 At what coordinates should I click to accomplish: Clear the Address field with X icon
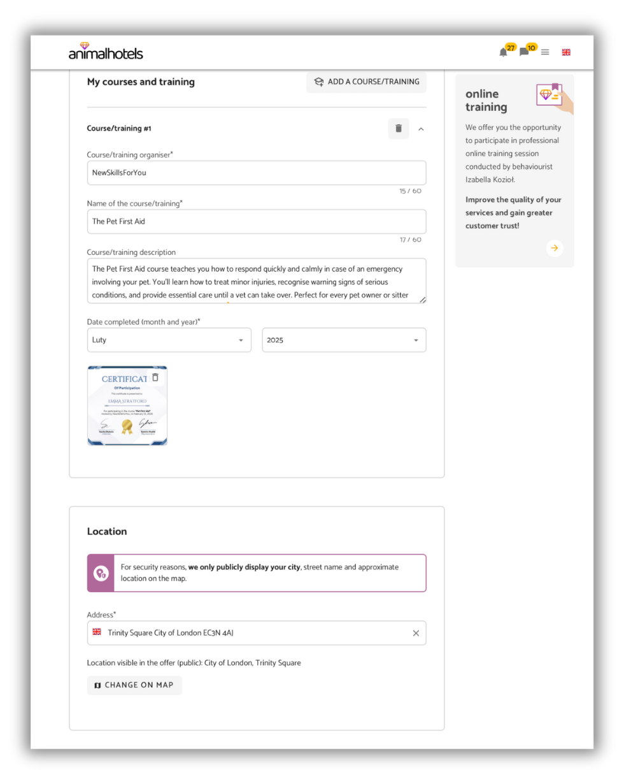coord(416,633)
